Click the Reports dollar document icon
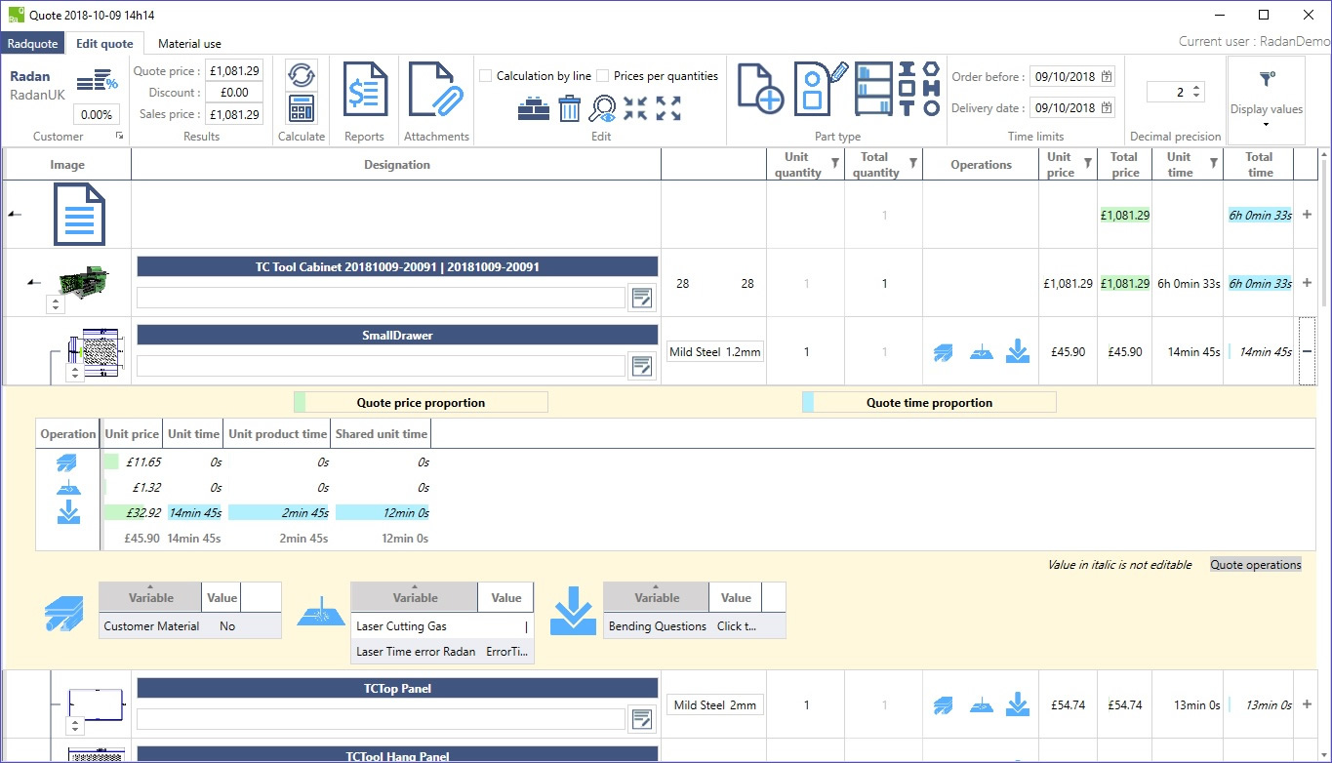 pos(365,90)
